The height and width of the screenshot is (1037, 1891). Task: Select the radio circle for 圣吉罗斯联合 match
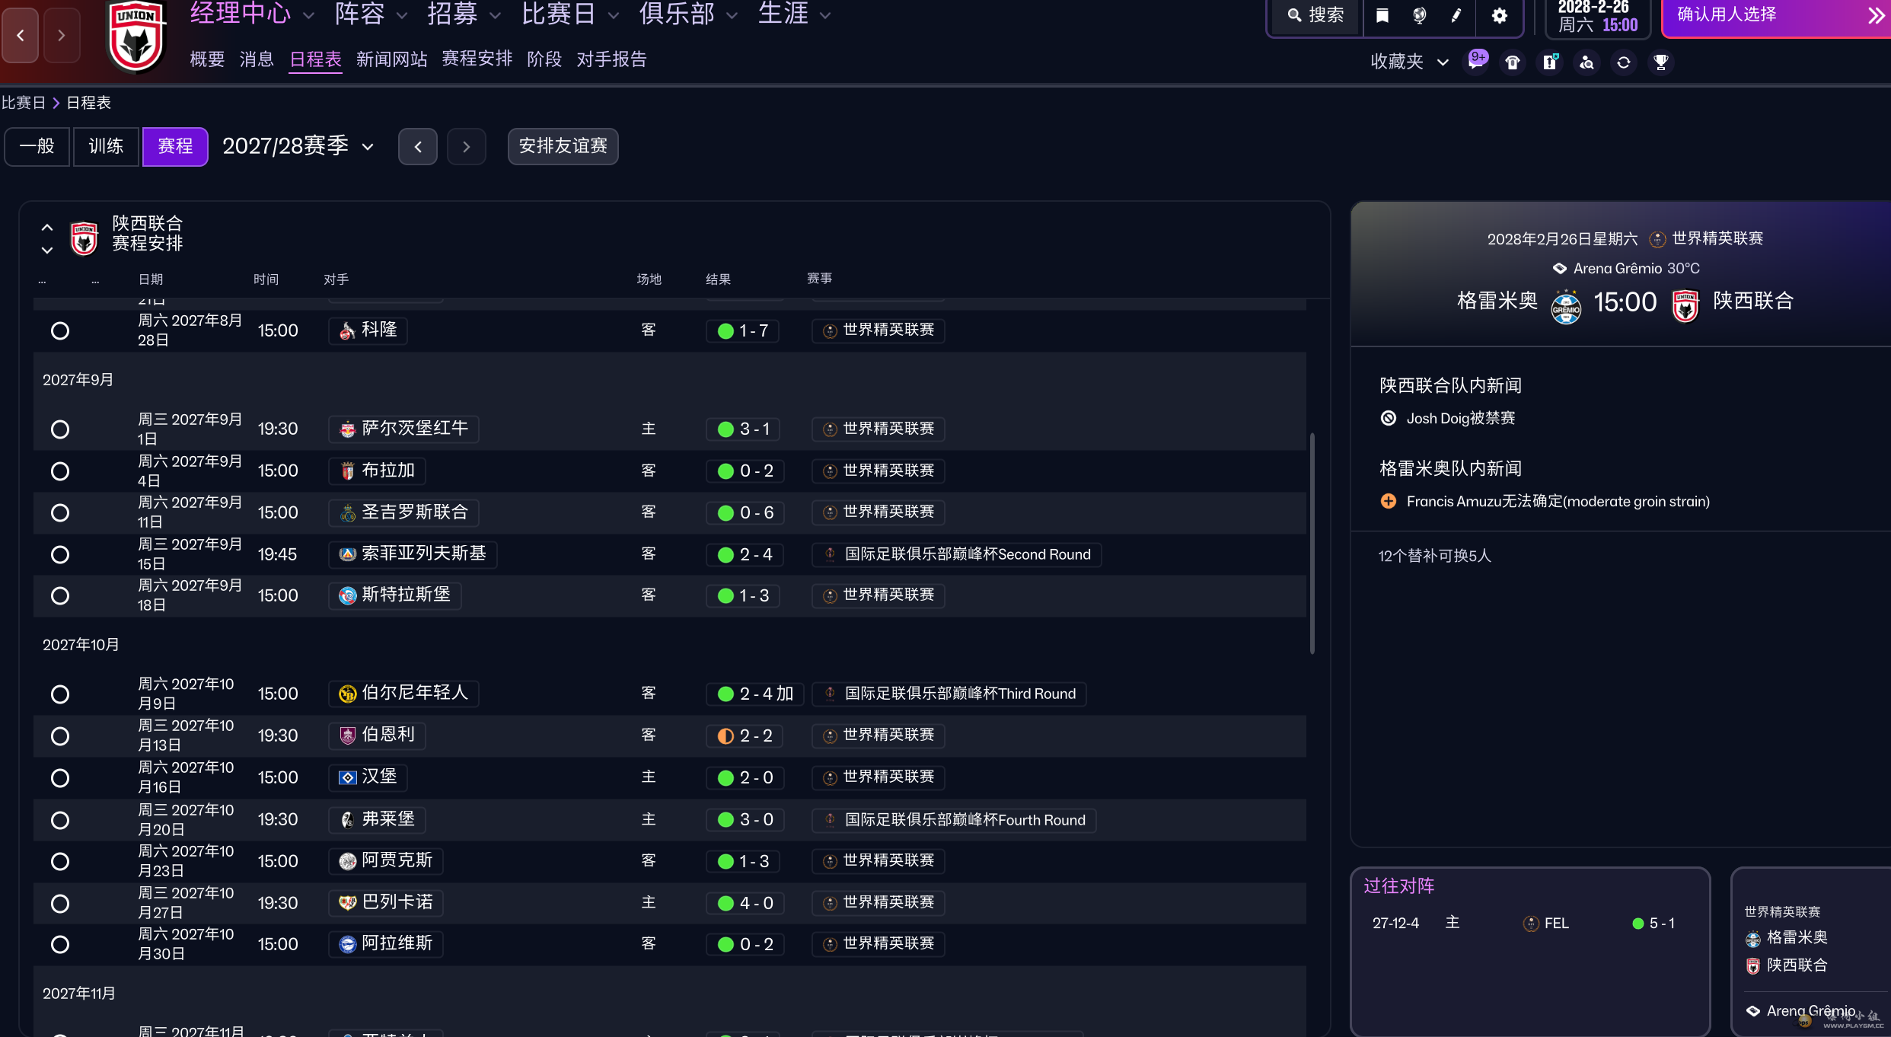tap(60, 512)
